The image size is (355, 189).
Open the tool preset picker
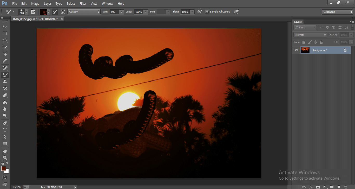pyautogui.click(x=10, y=12)
